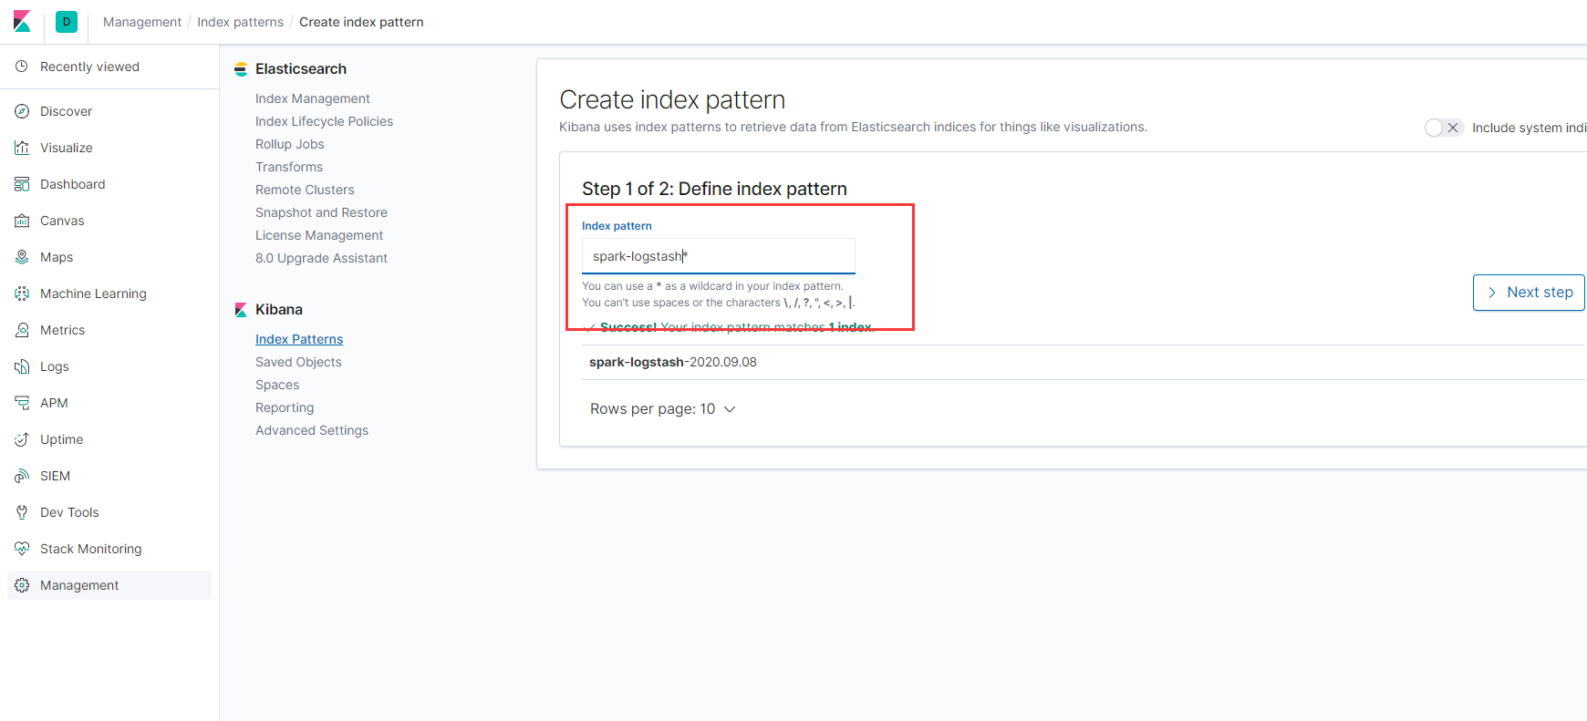This screenshot has height=721, width=1587.
Task: Open Index Management link
Action: click(313, 98)
